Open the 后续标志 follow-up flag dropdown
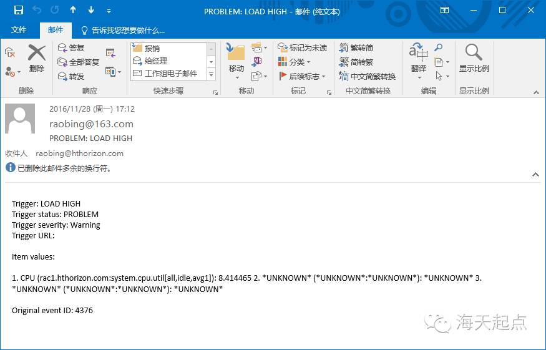The image size is (546, 350). coord(302,76)
